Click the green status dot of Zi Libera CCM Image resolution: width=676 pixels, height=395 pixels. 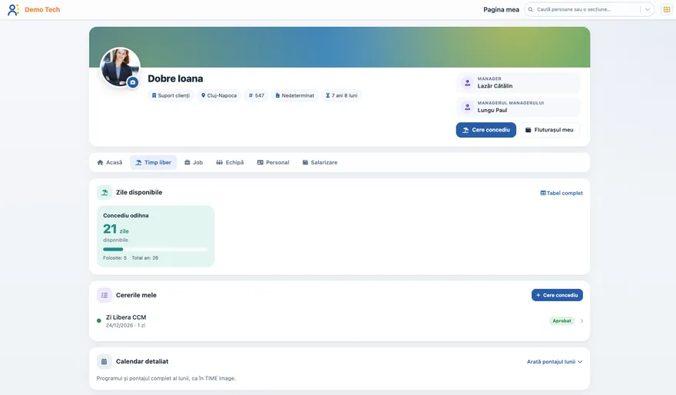[x=99, y=320]
